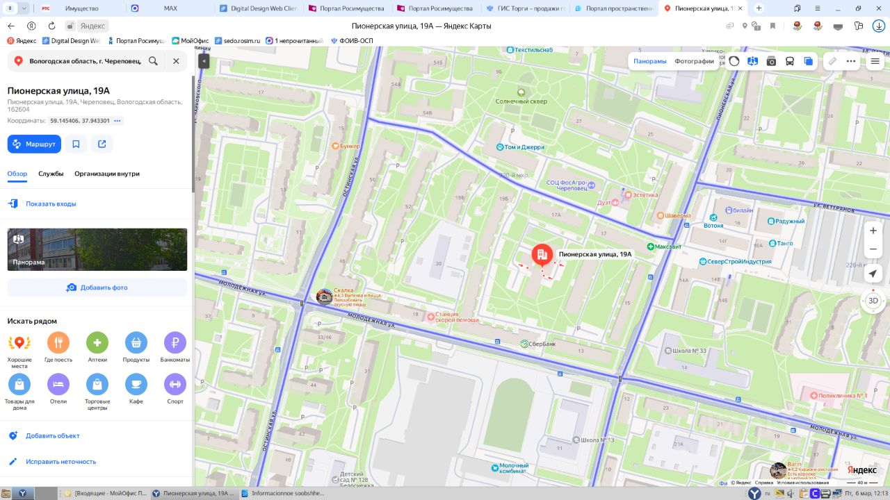Viewport: 890px width, 500px height.
Task: Open the coordinates options three-dot menu
Action: [118, 121]
